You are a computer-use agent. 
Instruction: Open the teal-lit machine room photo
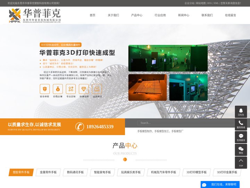[189, 87]
